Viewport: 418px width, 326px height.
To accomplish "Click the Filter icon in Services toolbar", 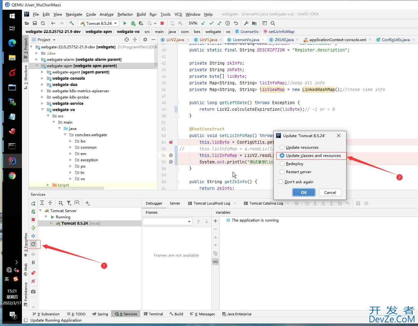I will click(69, 203).
